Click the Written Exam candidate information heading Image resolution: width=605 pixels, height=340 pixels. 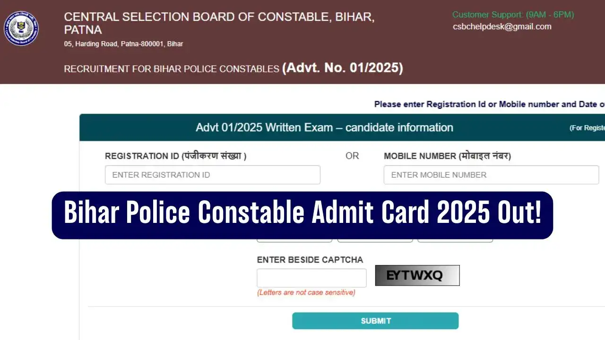pyautogui.click(x=324, y=127)
